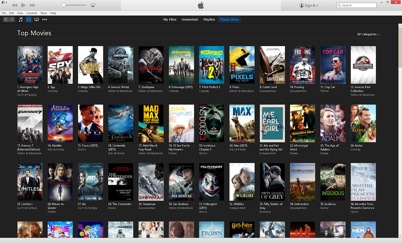Open the Store menu
The width and height of the screenshot is (402, 243).
pos(44,13)
